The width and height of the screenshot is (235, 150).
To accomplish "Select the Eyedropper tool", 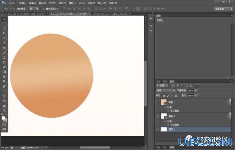I will [x=4, y=43].
